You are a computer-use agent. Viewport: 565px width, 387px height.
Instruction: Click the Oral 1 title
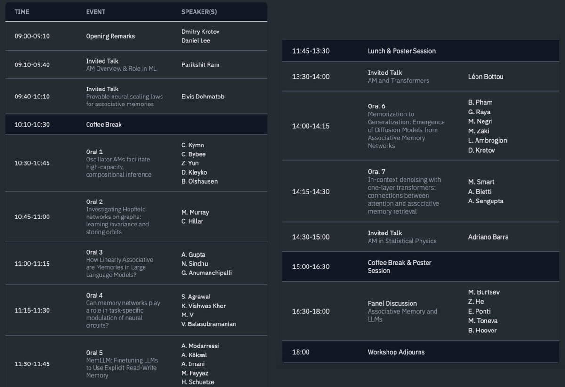94,152
